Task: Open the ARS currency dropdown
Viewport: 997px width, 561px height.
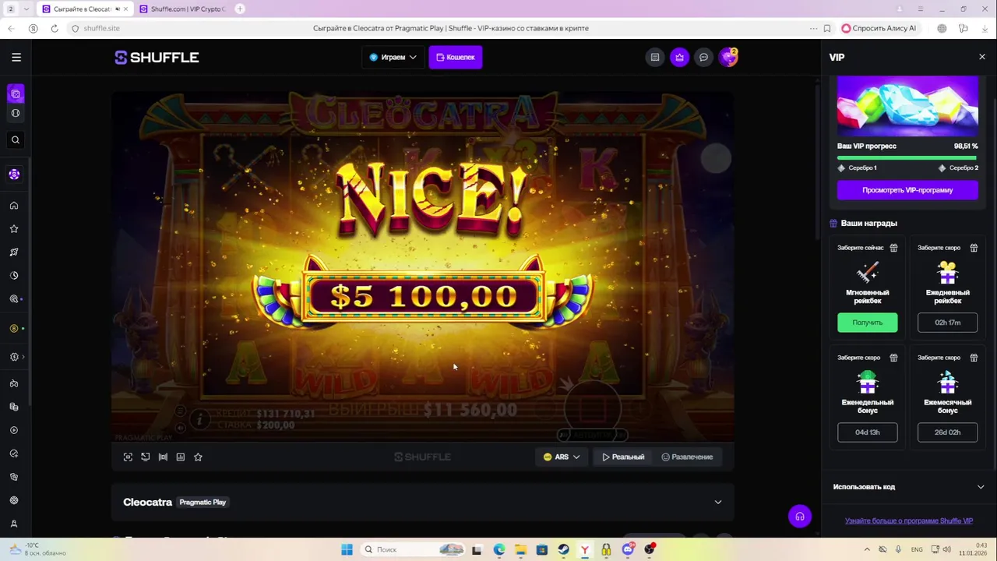Action: tap(562, 457)
